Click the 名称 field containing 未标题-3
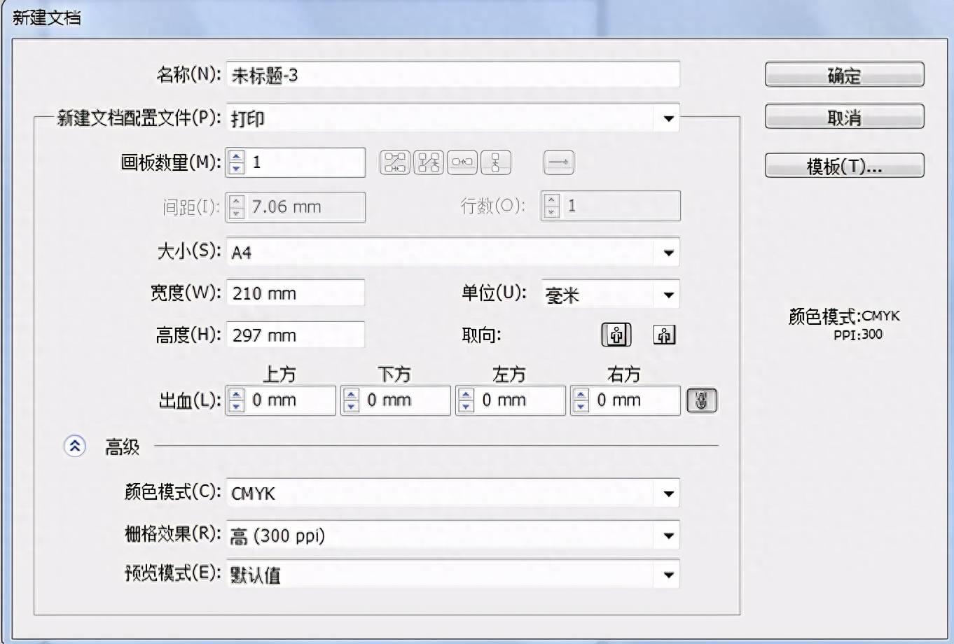The height and width of the screenshot is (644, 954). pos(452,75)
